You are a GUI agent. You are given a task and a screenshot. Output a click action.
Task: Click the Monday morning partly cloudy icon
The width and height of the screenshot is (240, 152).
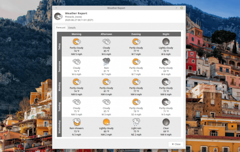click(76, 82)
